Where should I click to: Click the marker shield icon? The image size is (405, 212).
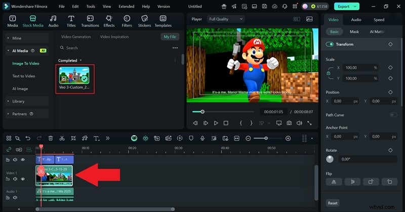[x=191, y=138]
